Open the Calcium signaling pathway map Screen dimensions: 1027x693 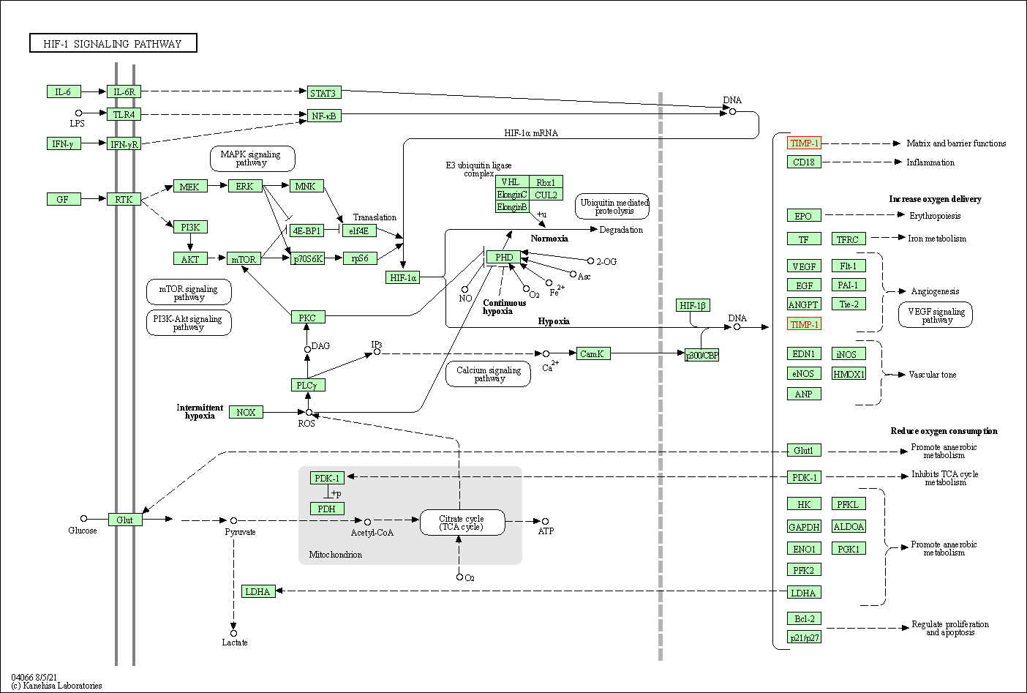click(488, 374)
